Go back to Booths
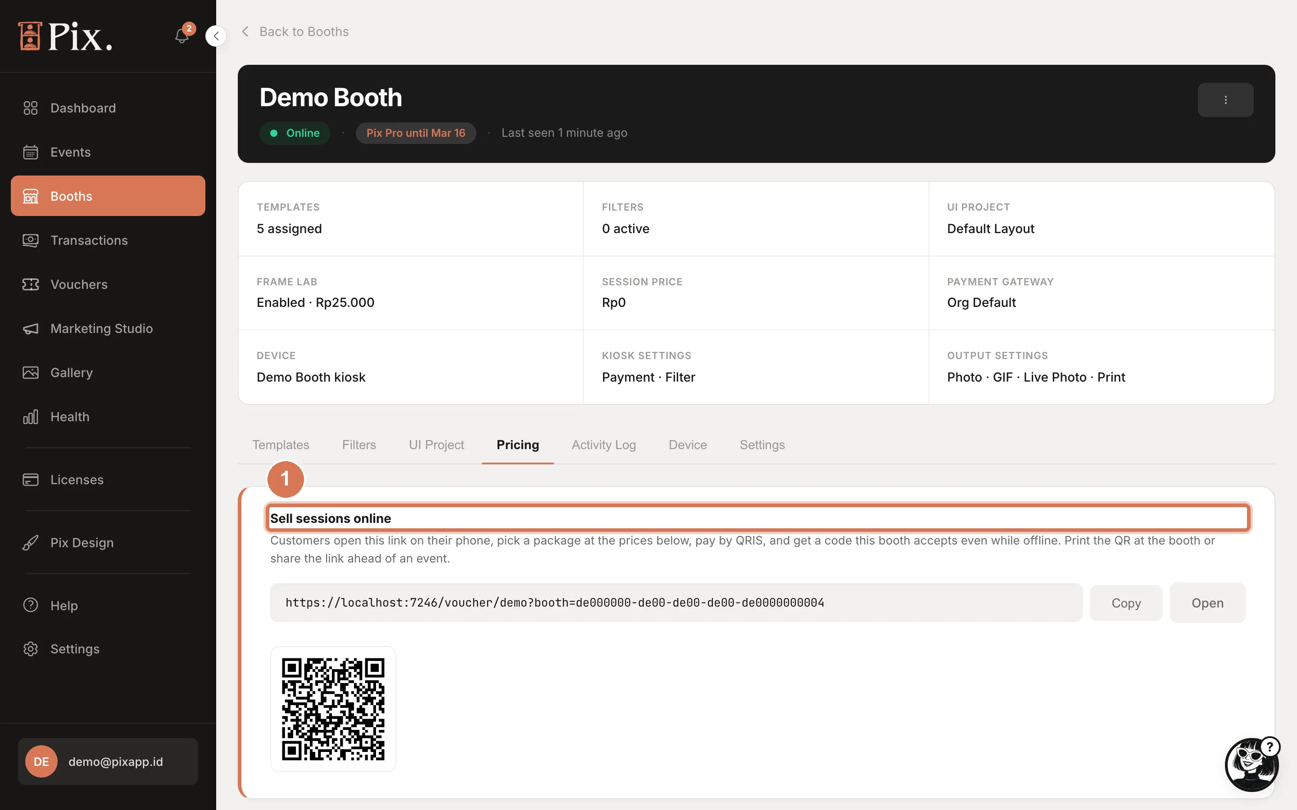This screenshot has height=810, width=1297. click(x=295, y=31)
